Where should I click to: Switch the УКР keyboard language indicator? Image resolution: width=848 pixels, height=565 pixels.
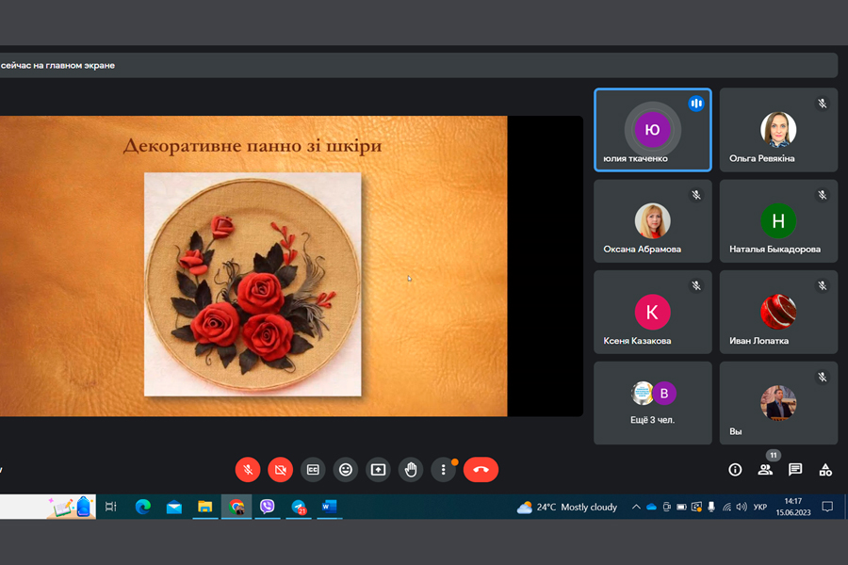click(x=759, y=507)
